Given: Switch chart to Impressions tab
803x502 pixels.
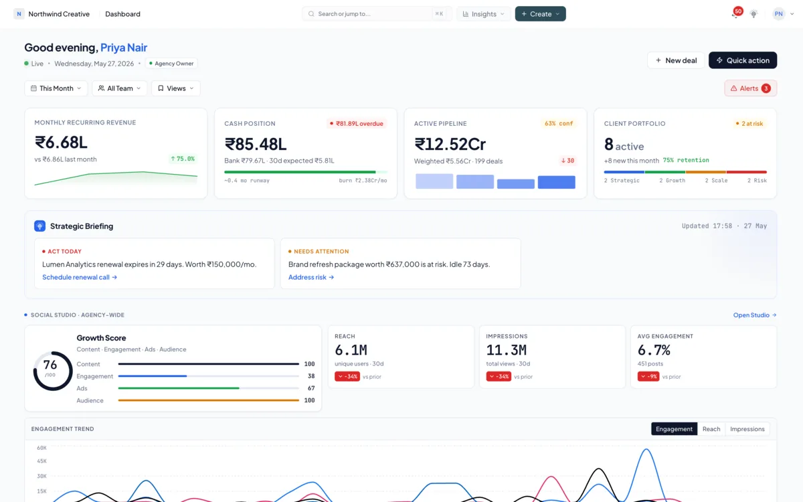Looking at the screenshot, I should click(x=747, y=429).
